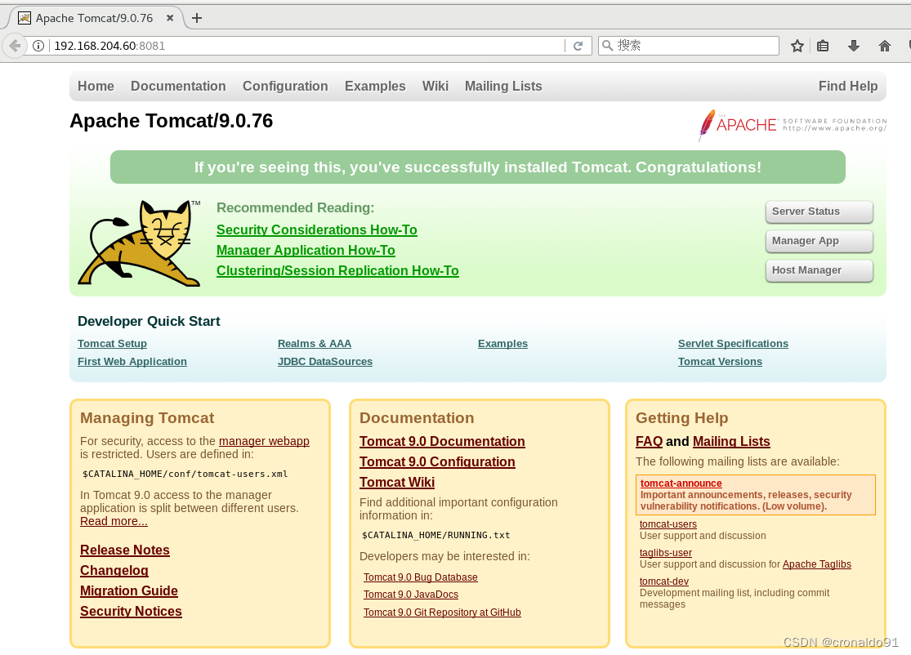
Task: Open the tomcat-announce mailing list link
Action: [681, 483]
